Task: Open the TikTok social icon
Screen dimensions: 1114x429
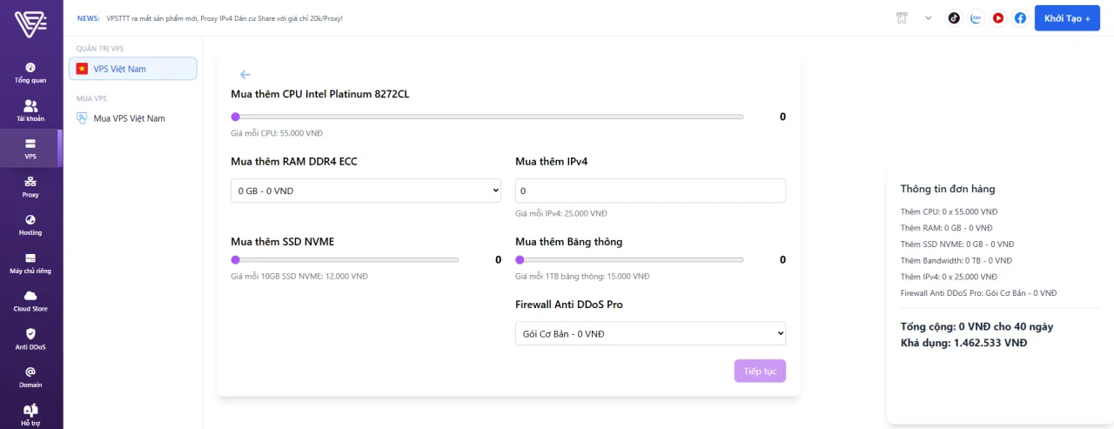Action: pos(954,17)
